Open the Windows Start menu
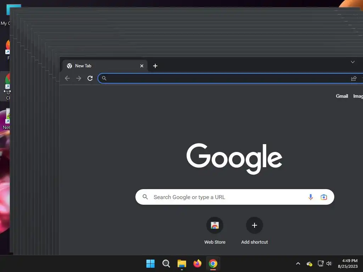 tap(150, 263)
